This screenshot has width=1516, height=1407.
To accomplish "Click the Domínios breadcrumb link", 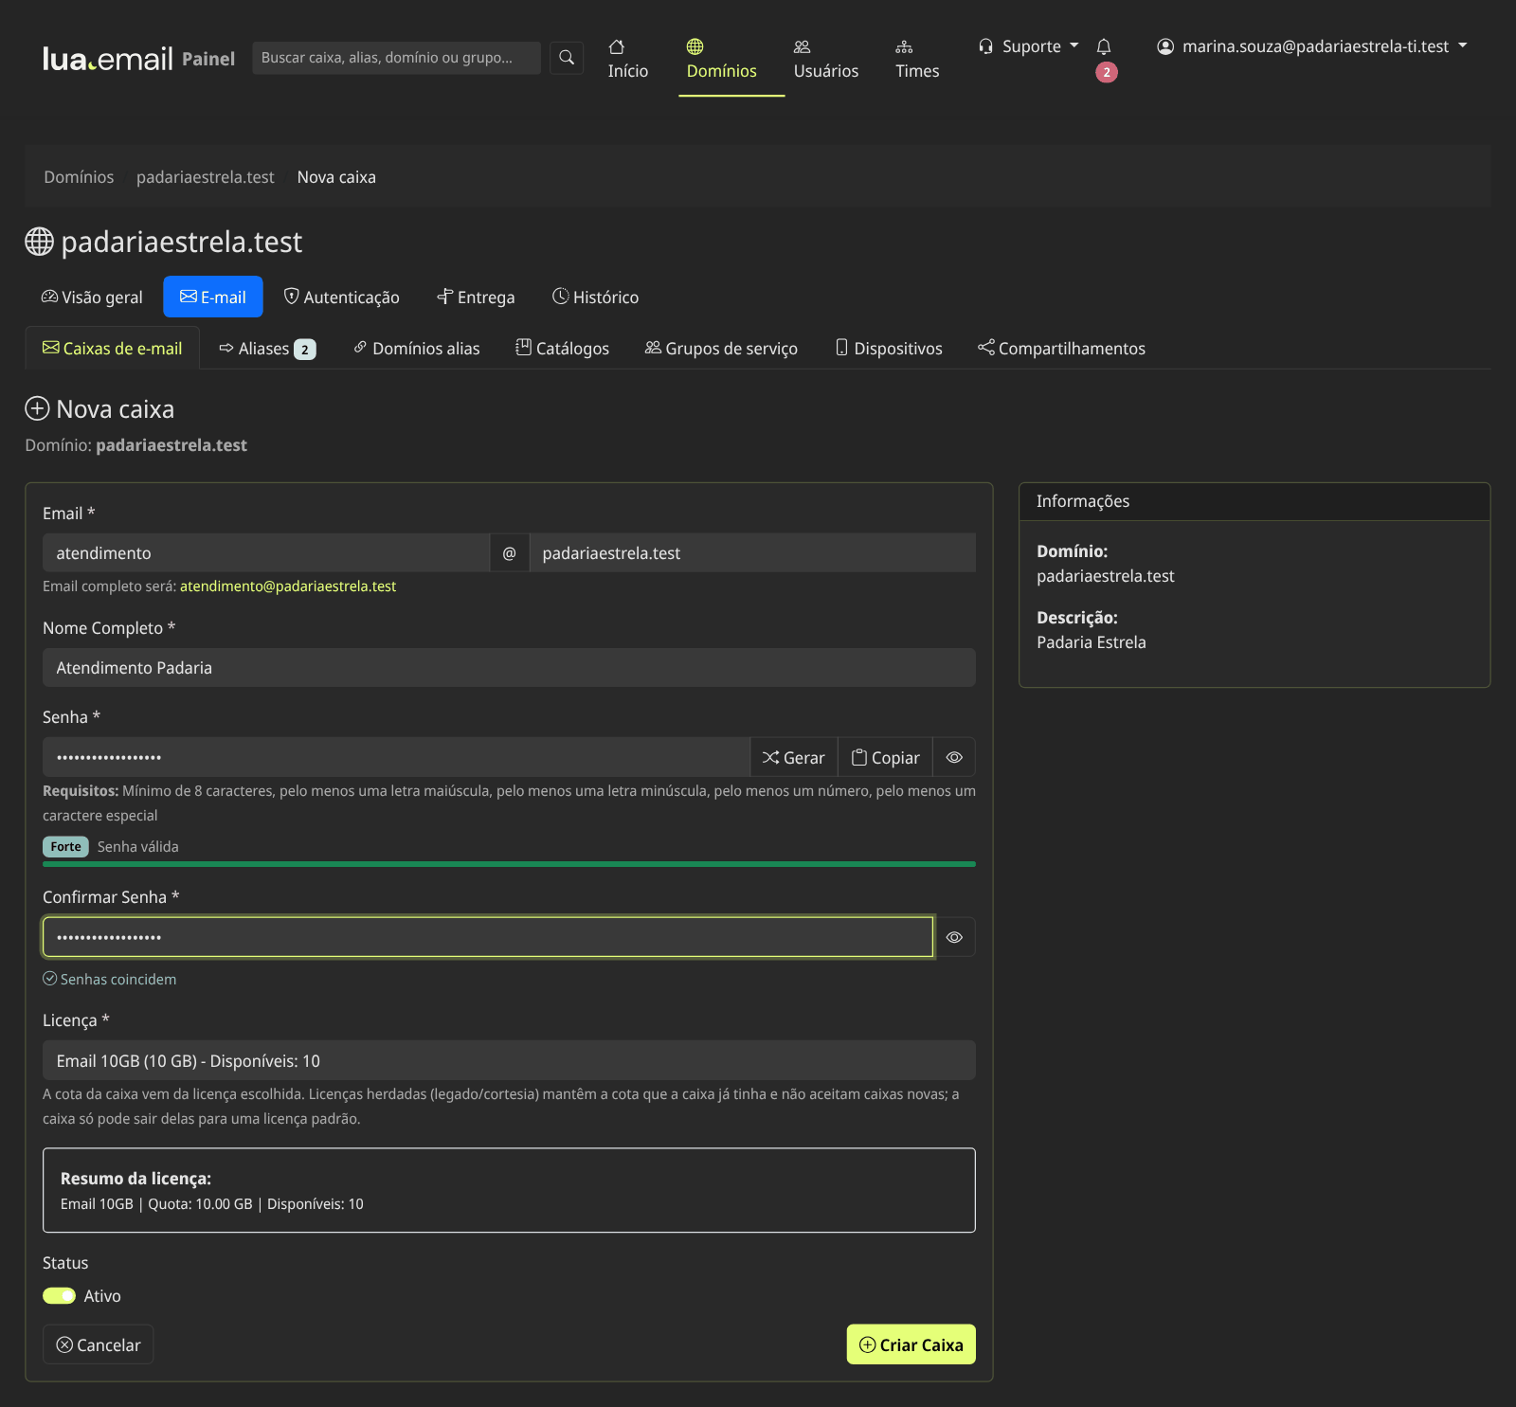I will point(79,177).
